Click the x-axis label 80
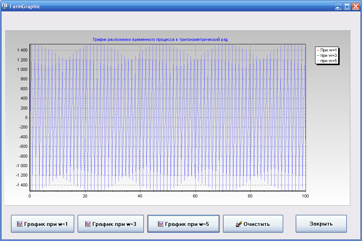Image resolution: width=362 pixels, height=241 pixels. pos(250,196)
